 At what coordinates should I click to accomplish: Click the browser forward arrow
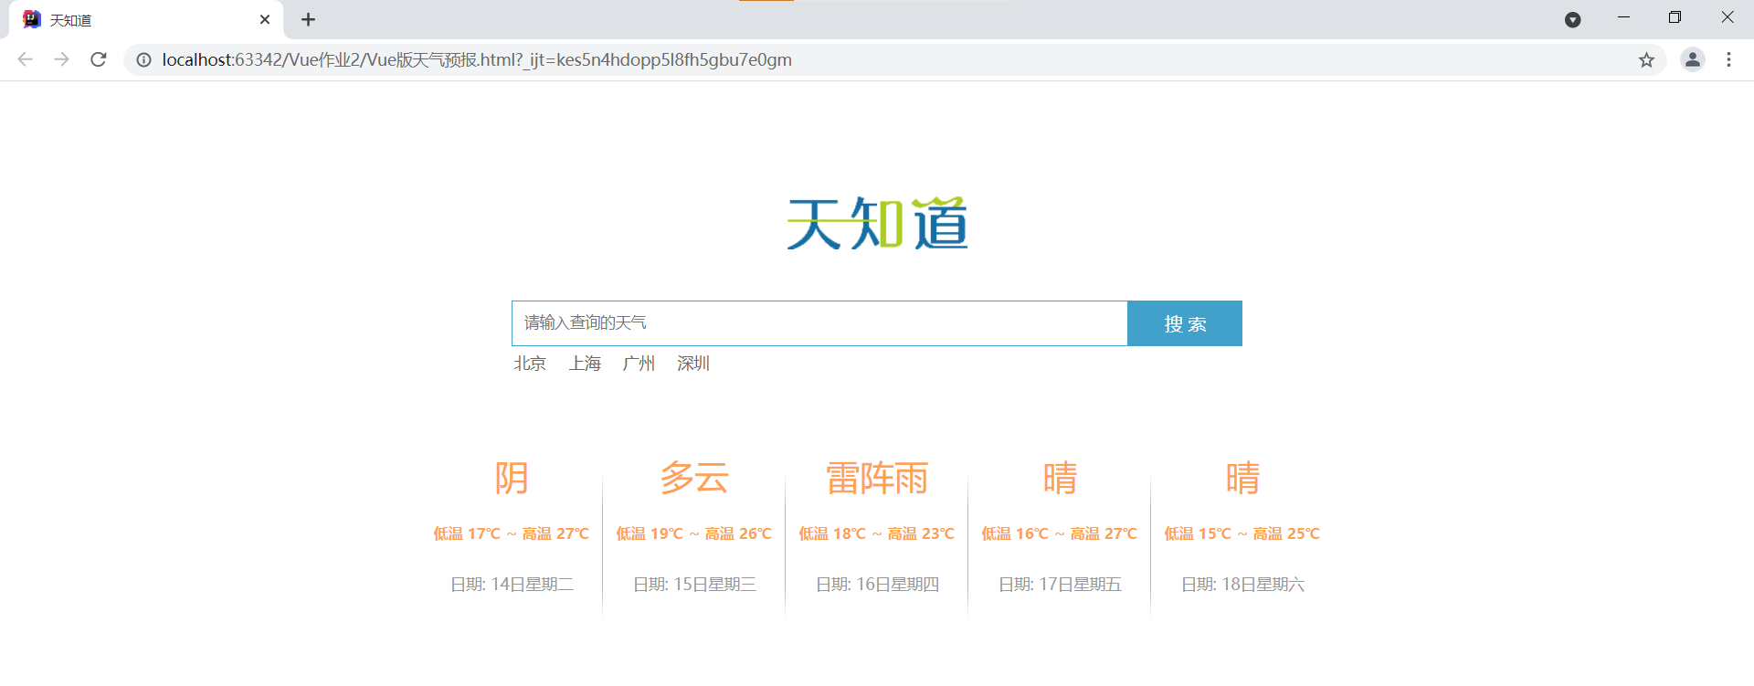(x=61, y=59)
